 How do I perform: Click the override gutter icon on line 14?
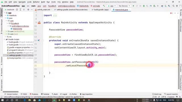[x=39, y=40]
